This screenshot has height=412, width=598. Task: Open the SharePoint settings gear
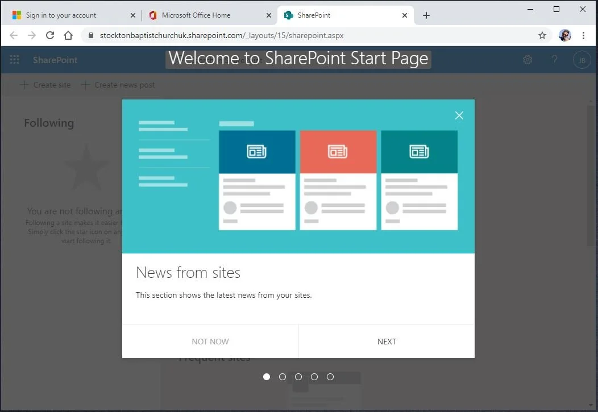(x=528, y=60)
